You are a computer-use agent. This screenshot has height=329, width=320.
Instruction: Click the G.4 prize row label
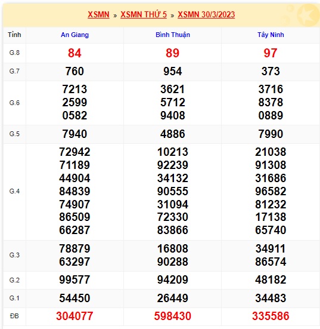(x=14, y=191)
